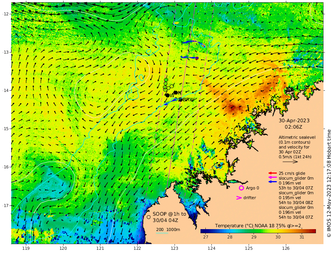Click the cyan 200m isobath legend line
The width and height of the screenshot is (331, 255).
coord(162,233)
